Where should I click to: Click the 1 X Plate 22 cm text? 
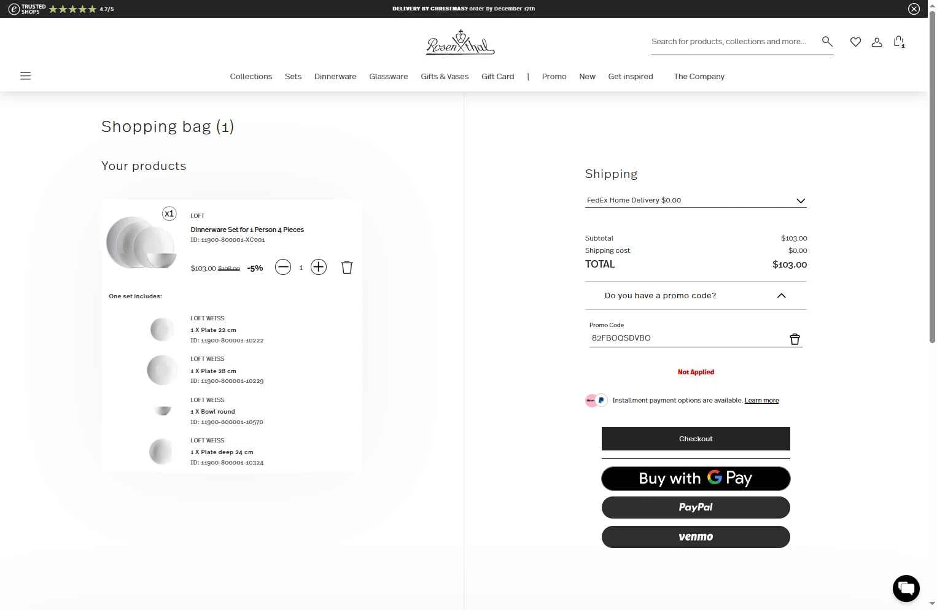point(213,330)
